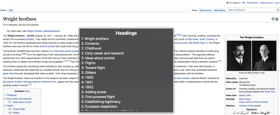Open the of early aviators link

182,78
